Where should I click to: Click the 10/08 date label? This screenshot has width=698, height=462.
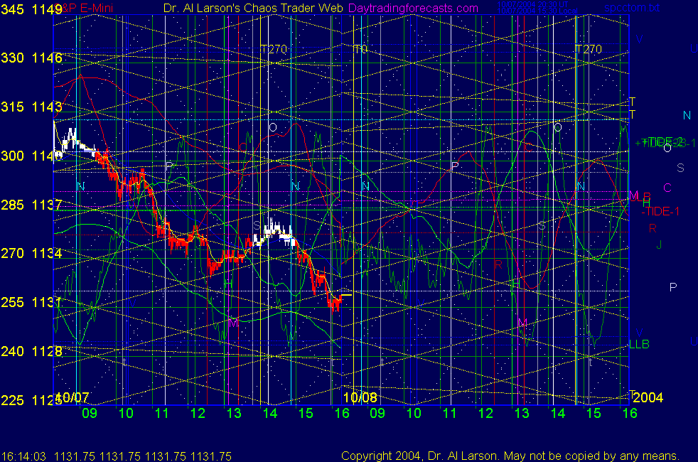click(360, 397)
